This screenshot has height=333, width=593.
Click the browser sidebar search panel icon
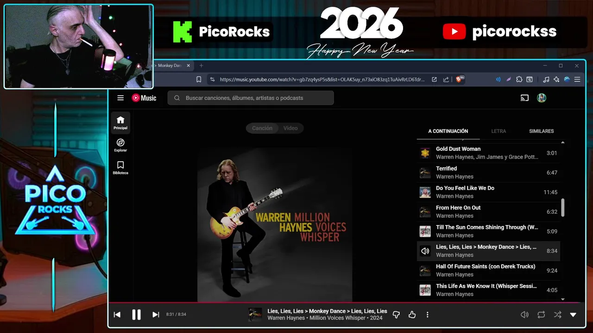point(530,80)
